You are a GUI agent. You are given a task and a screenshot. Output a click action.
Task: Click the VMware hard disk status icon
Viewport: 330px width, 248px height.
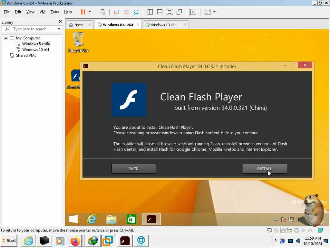pos(269,230)
